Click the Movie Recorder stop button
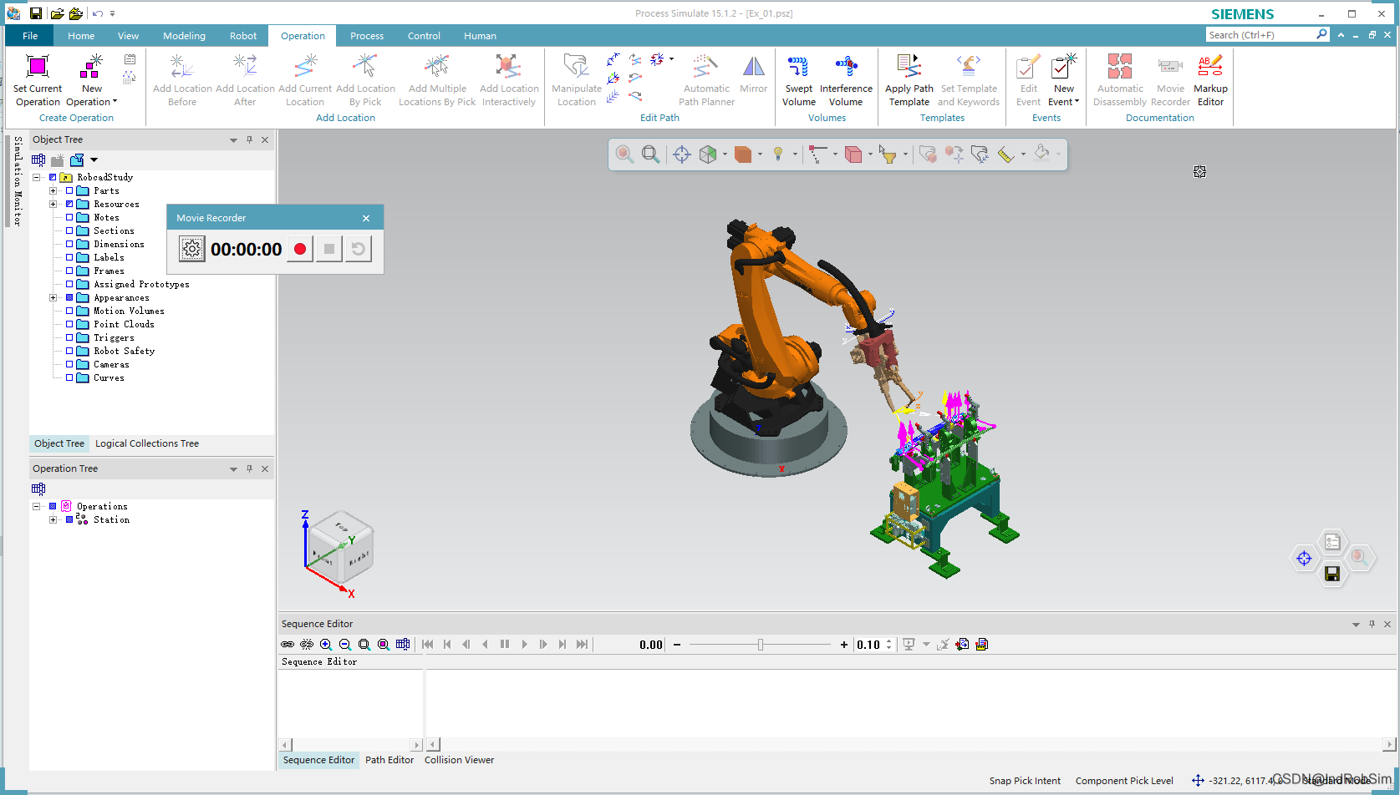The width and height of the screenshot is (1400, 795). 329,249
